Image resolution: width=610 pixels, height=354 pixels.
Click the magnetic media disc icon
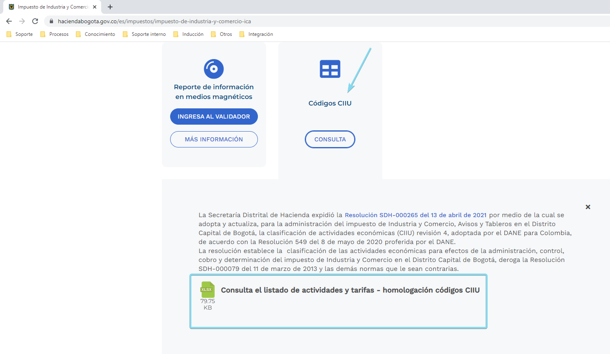click(214, 69)
